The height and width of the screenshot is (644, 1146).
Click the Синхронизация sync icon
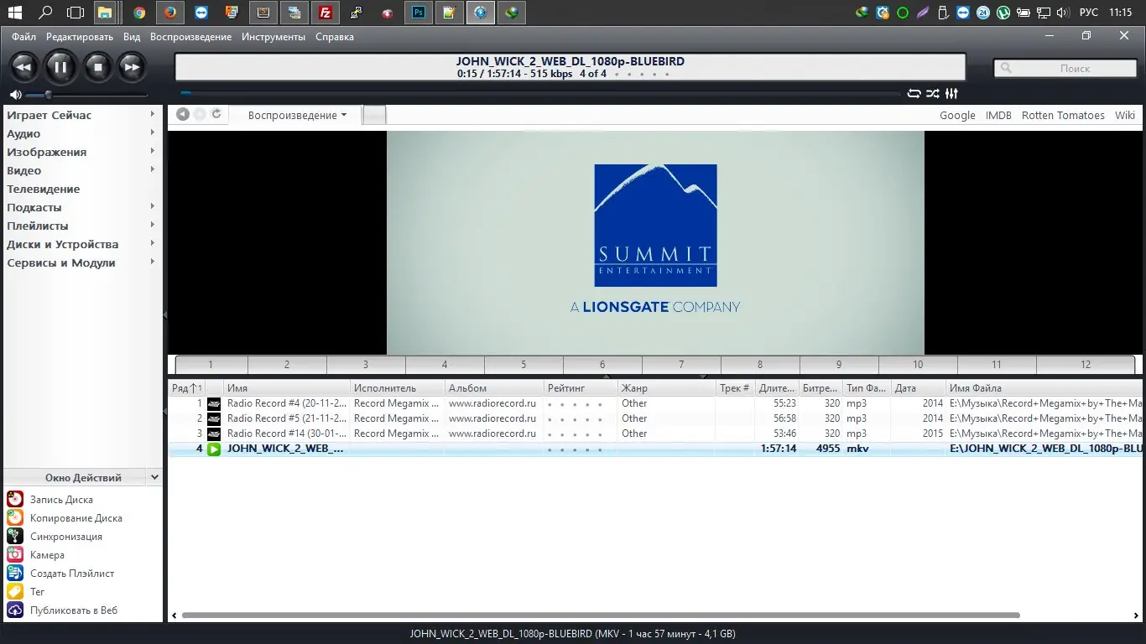coord(15,536)
